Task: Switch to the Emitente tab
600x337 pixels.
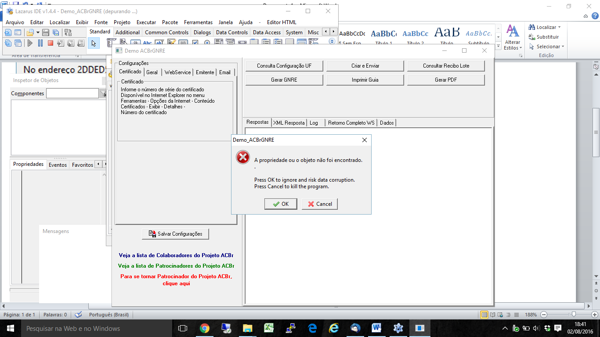Action: pyautogui.click(x=205, y=72)
